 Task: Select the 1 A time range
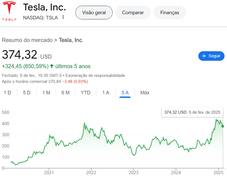pyautogui.click(x=106, y=93)
